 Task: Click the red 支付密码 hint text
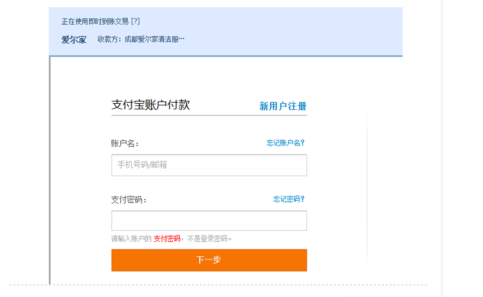click(167, 239)
